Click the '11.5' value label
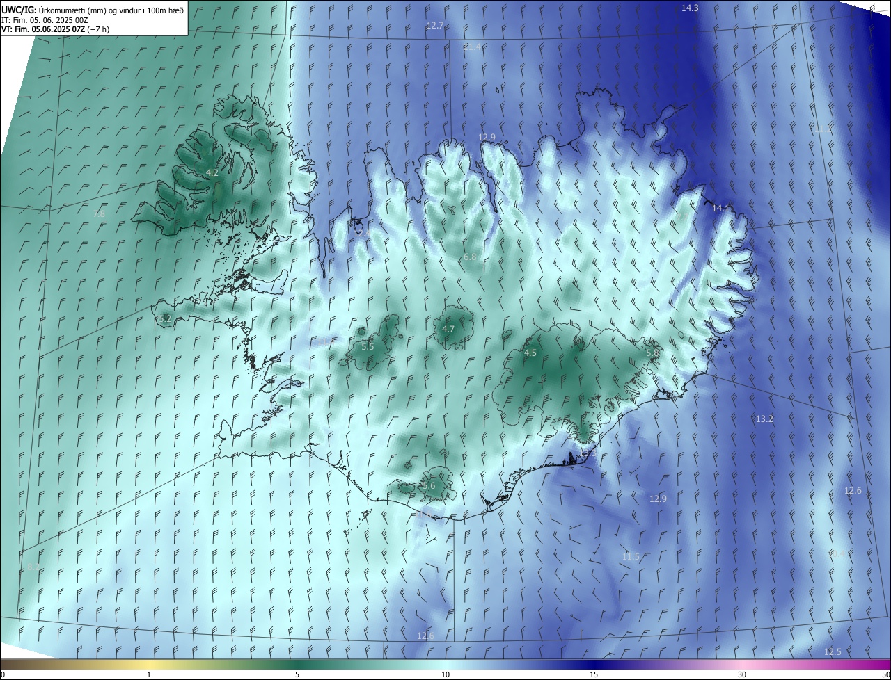 pos(631,557)
